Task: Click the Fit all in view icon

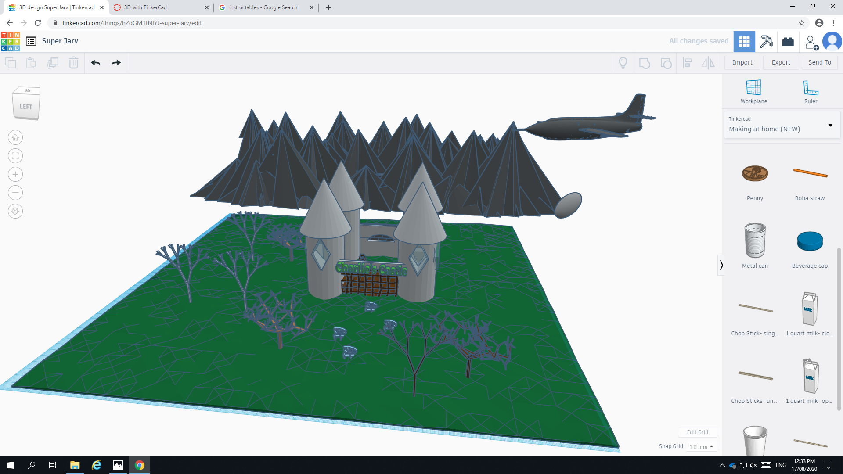Action: [x=15, y=156]
